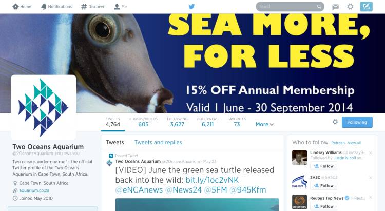This screenshot has height=211, width=385.
Task: Switch to Tweets and replies tab
Action: tap(158, 142)
